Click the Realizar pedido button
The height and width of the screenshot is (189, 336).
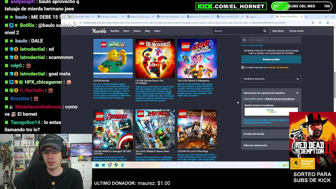[271, 59]
